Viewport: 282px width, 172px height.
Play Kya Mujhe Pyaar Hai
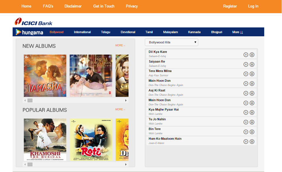click(x=246, y=112)
